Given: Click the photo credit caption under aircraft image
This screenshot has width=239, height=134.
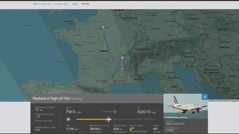Looking at the screenshot, I should (x=176, y=118).
